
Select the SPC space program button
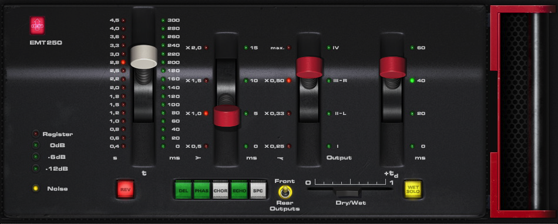(258, 190)
